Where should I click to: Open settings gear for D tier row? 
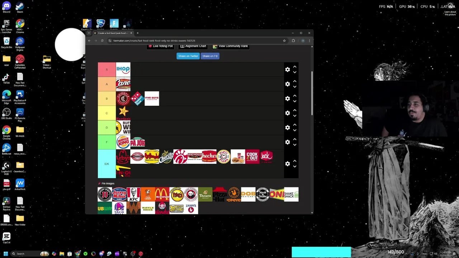point(287,128)
